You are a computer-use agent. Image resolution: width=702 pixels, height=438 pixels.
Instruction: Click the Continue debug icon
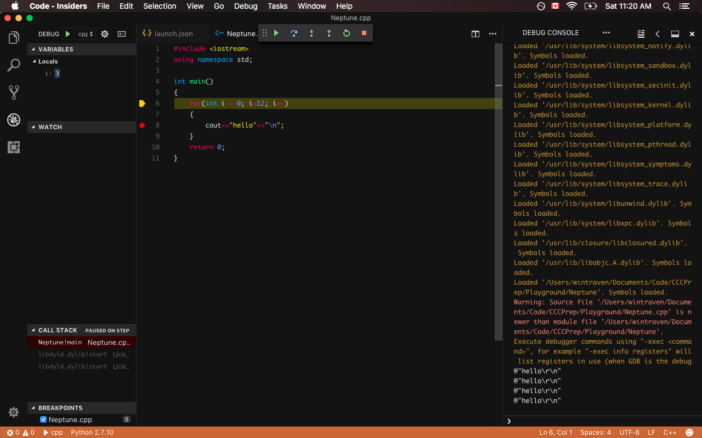pyautogui.click(x=276, y=33)
